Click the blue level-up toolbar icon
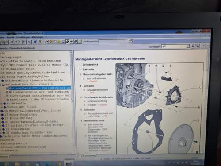This screenshot has height=166, width=221. tap(30, 42)
